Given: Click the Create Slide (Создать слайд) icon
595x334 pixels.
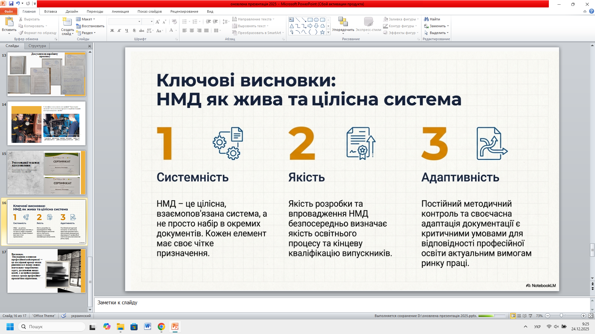Looking at the screenshot, I should (67, 22).
